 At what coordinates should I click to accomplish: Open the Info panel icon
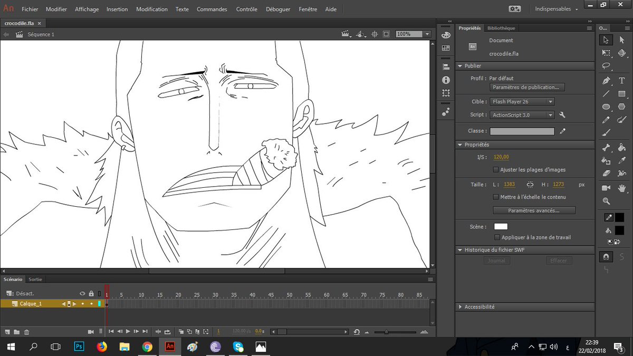click(x=446, y=80)
